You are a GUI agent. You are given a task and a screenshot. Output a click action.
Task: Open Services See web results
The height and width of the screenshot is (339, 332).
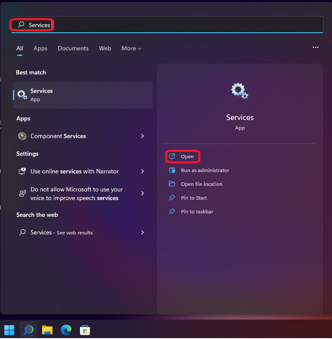pos(83,232)
